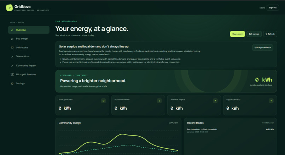Click the 'HYDERABAD · YOUR HOME' label

pyautogui.click(x=73, y=75)
